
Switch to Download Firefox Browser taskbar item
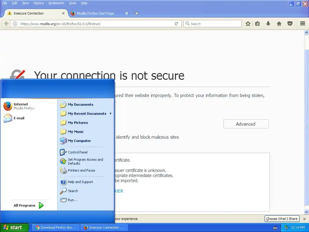pyautogui.click(x=56, y=227)
